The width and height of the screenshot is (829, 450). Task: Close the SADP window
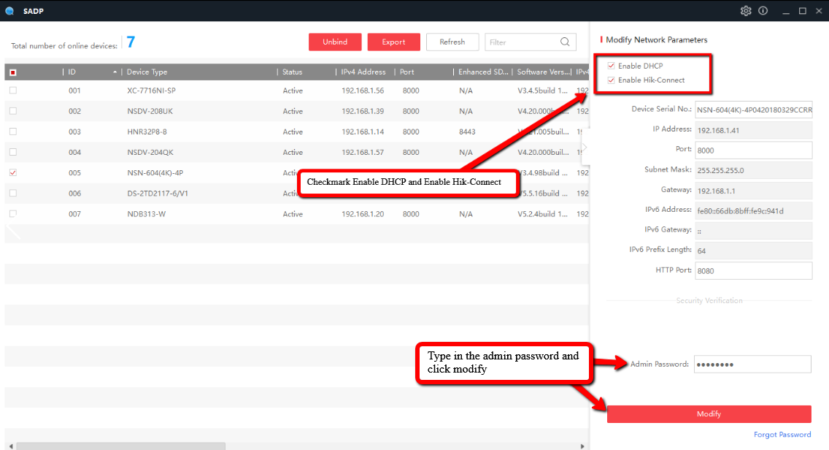point(819,10)
